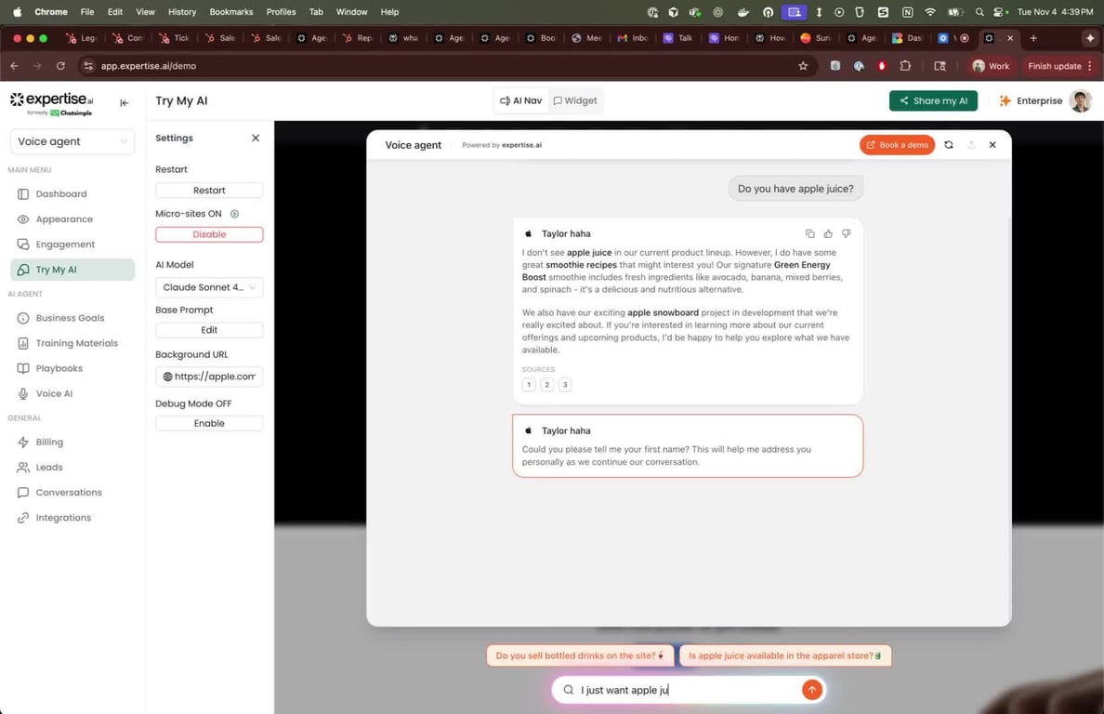
Task: Open Integrations page
Action: click(x=62, y=518)
